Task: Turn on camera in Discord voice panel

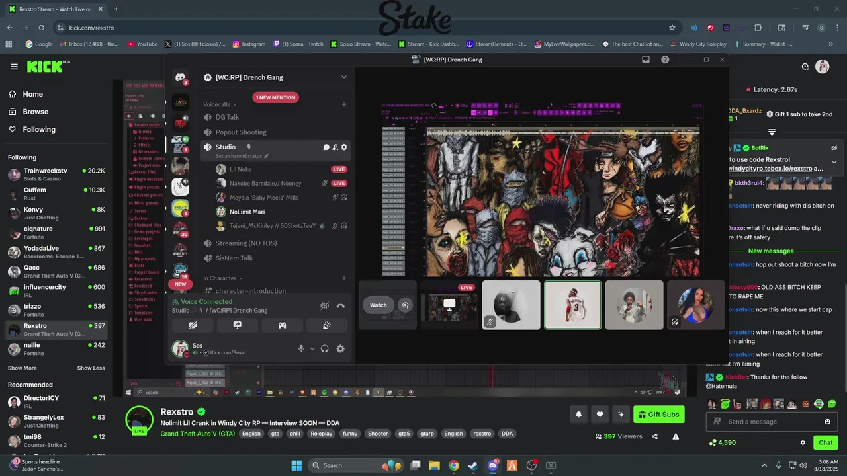Action: point(193,325)
